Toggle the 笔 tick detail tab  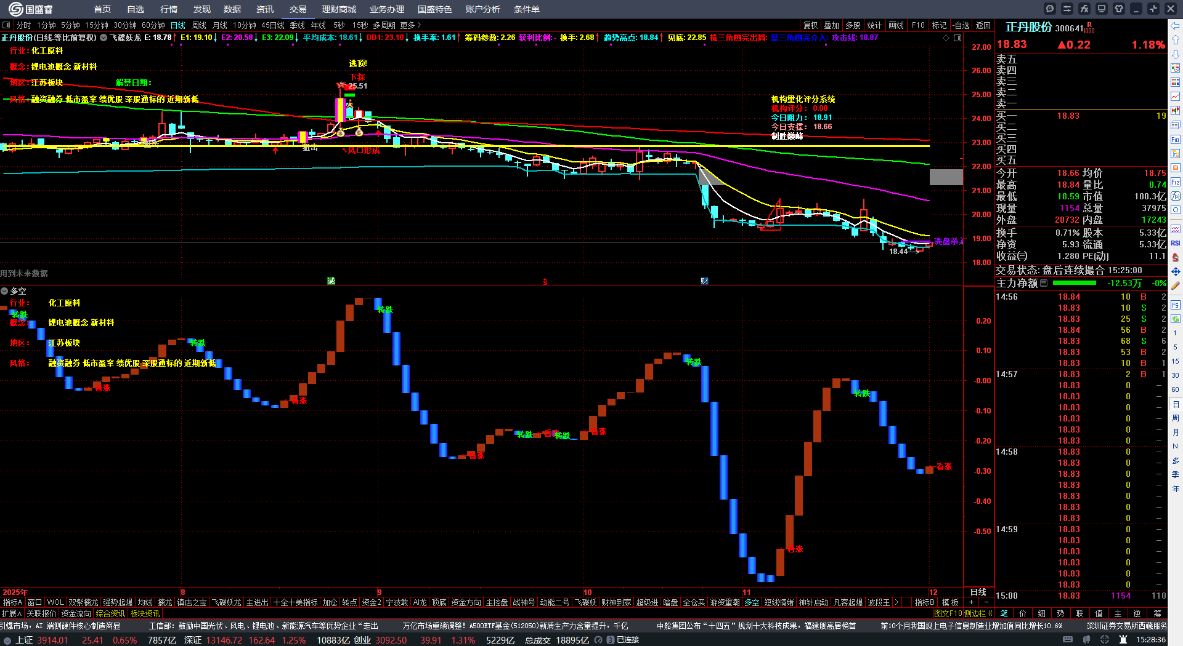pos(1004,613)
